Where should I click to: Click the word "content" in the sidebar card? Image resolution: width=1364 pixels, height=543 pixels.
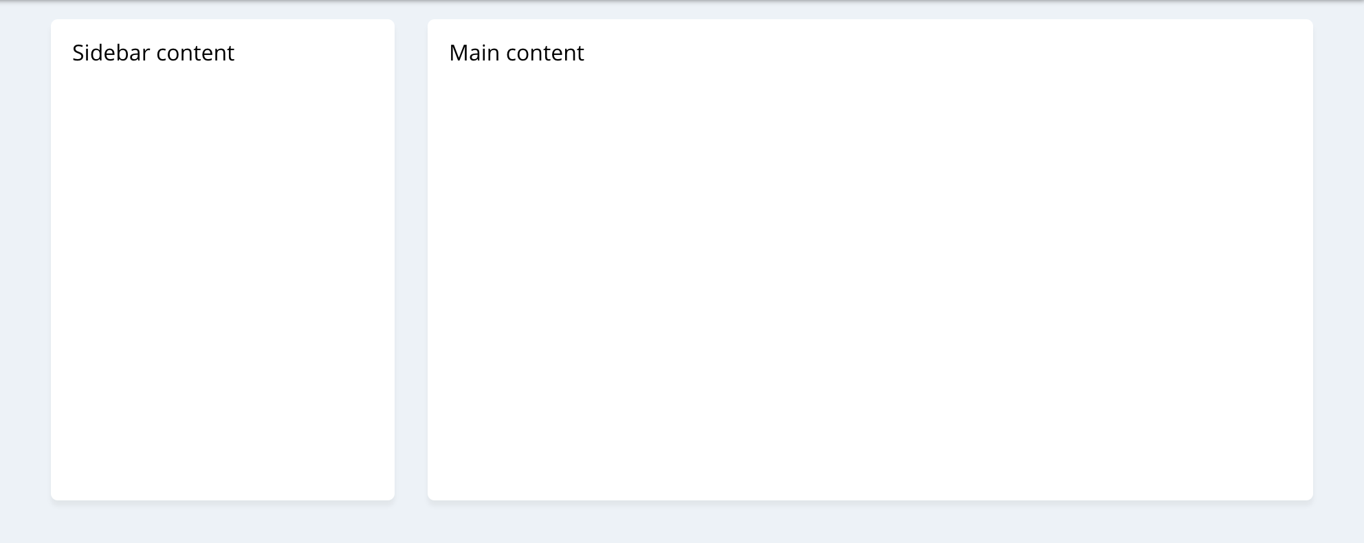(195, 53)
